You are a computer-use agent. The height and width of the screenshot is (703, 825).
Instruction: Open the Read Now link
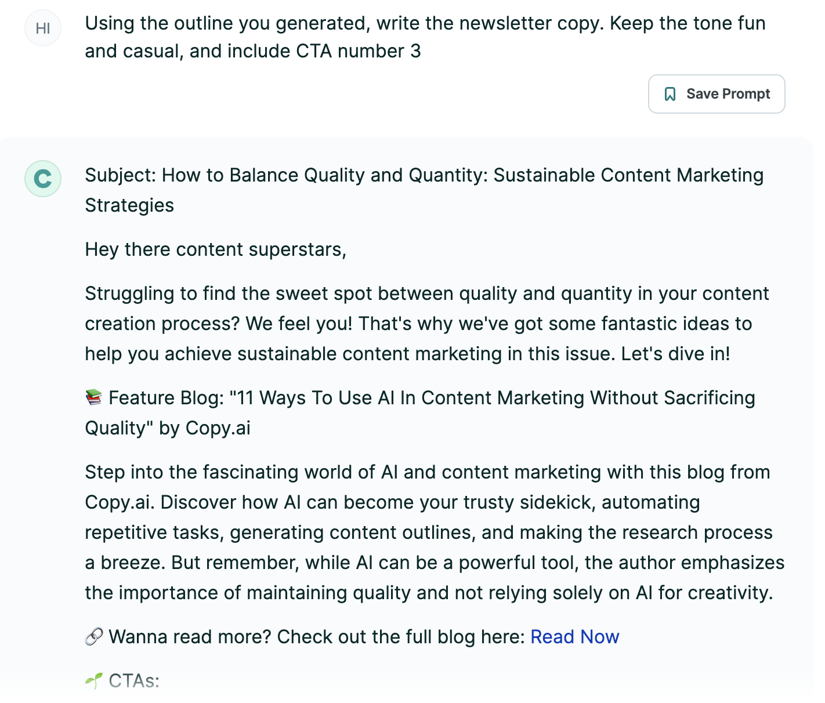(x=574, y=636)
